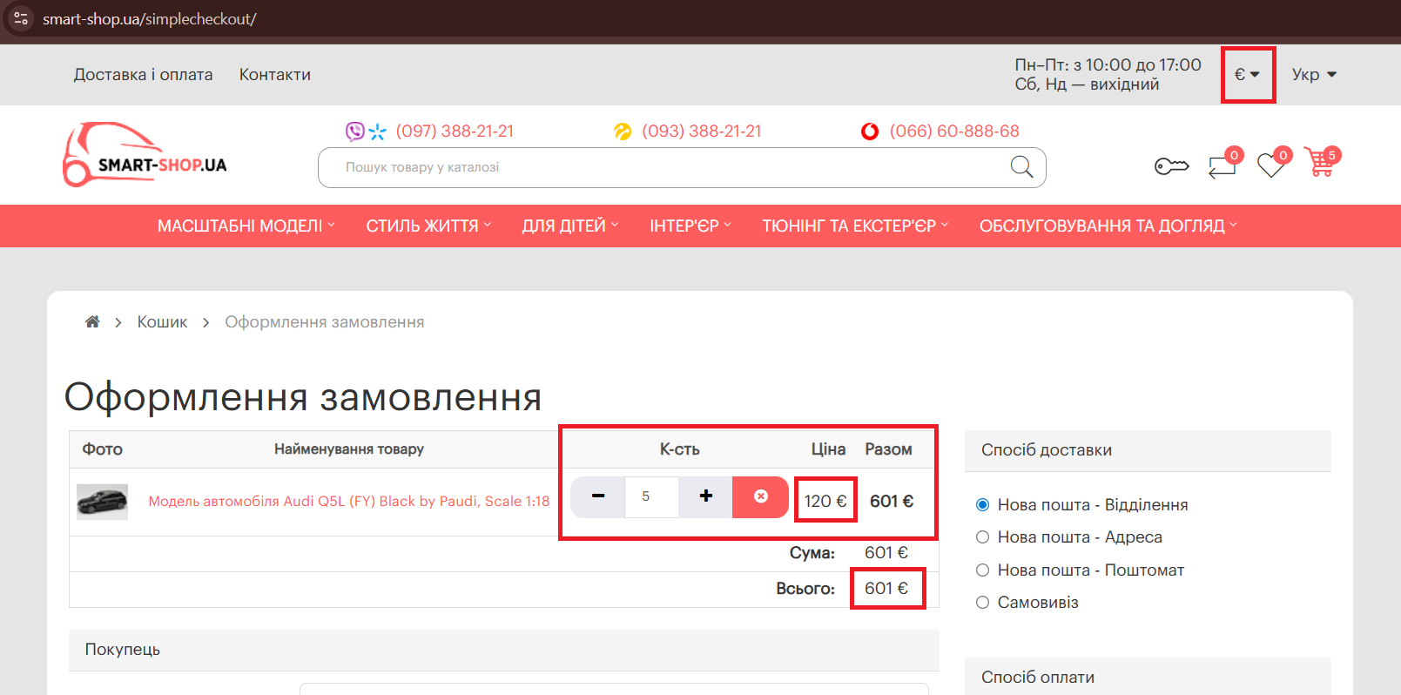1401x695 pixels.
Task: Click the shopping cart icon in header
Action: pos(1321,163)
